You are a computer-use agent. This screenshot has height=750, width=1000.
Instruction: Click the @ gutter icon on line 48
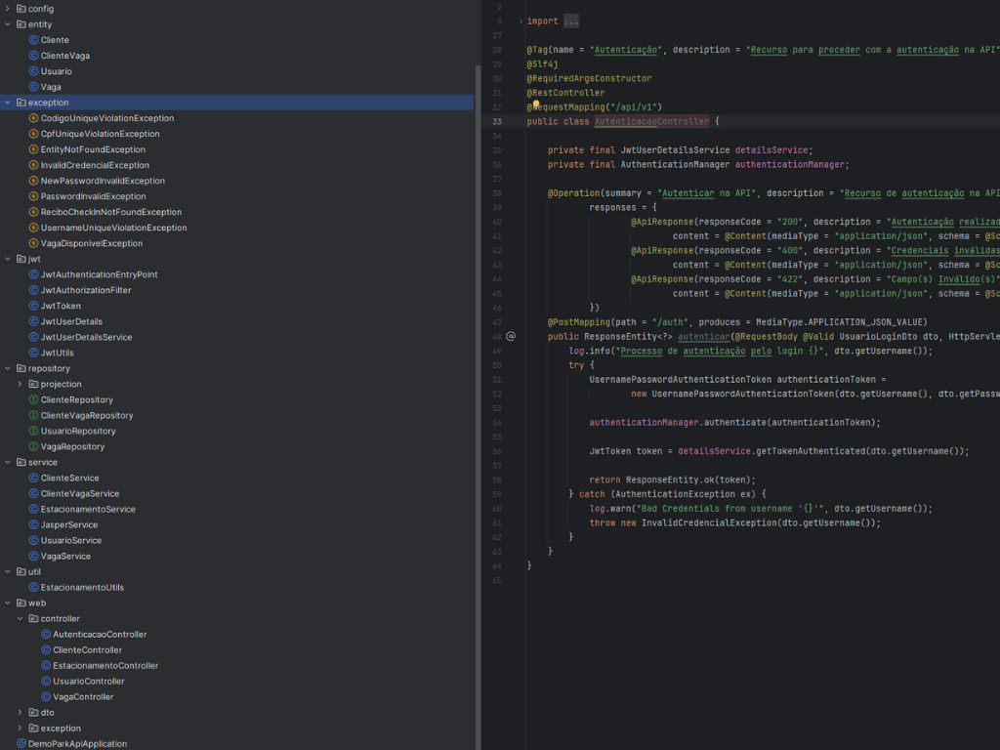point(510,336)
